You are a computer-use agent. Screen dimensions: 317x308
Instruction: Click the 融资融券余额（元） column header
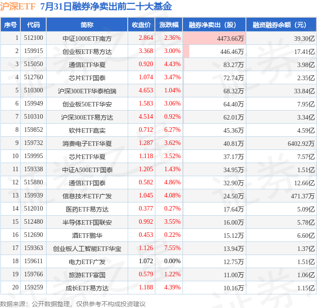(281, 24)
